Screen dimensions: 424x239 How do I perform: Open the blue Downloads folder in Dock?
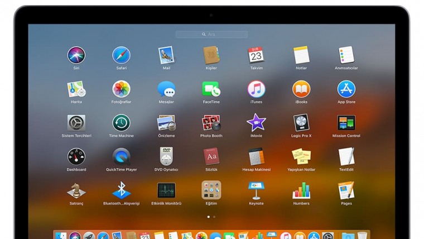click(x=348, y=236)
